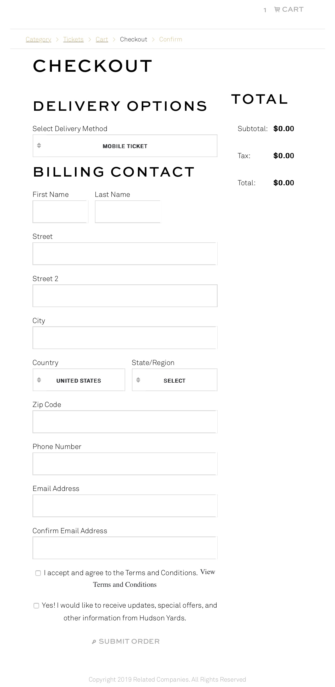Image resolution: width=335 pixels, height=687 pixels.
Task: Focus the First Name field
Action: pos(60,212)
